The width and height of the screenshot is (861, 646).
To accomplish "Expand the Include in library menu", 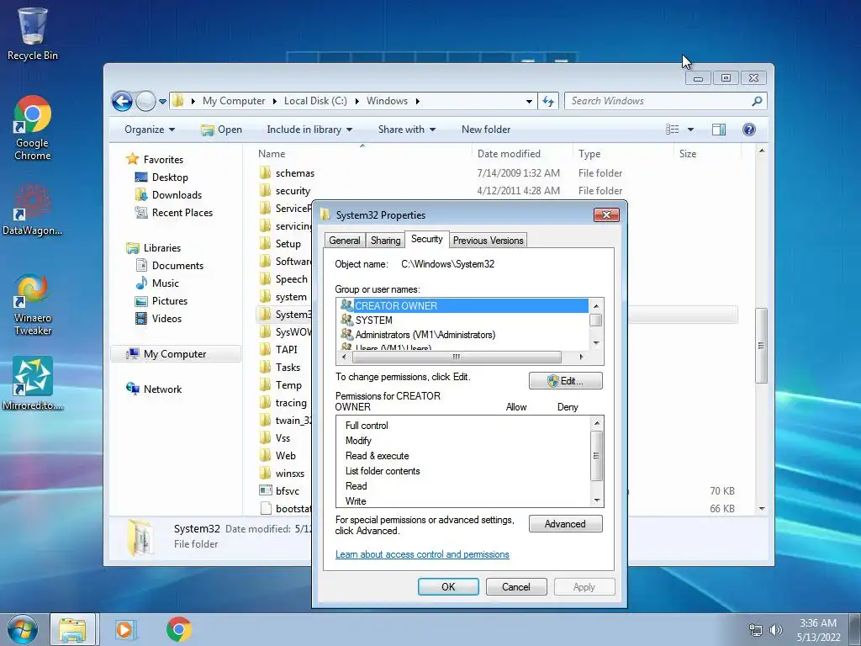I will [309, 130].
